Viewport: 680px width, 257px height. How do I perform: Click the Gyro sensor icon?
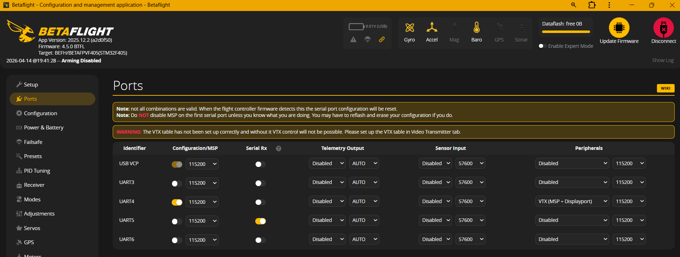pyautogui.click(x=409, y=28)
